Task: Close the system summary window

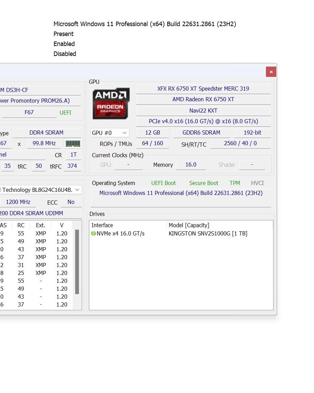Action: click(x=271, y=72)
